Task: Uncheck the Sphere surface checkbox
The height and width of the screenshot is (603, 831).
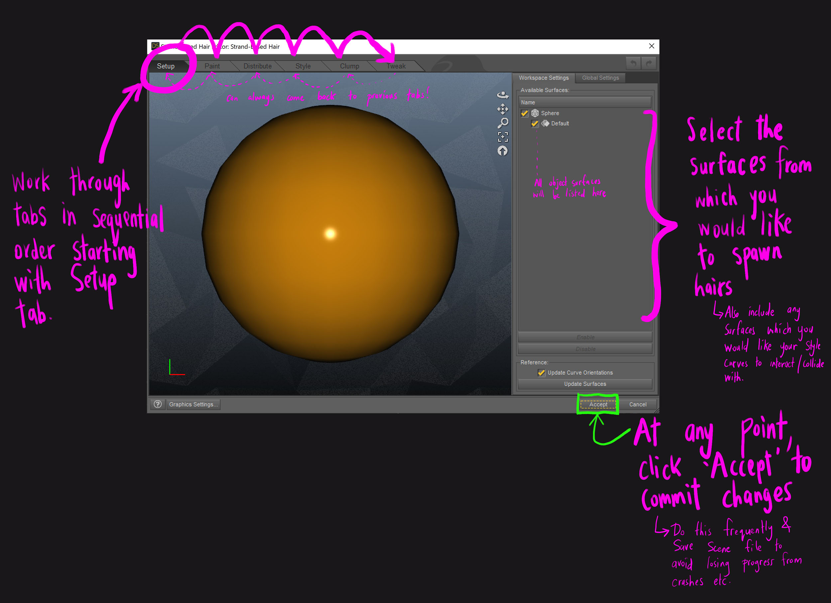Action: point(524,114)
